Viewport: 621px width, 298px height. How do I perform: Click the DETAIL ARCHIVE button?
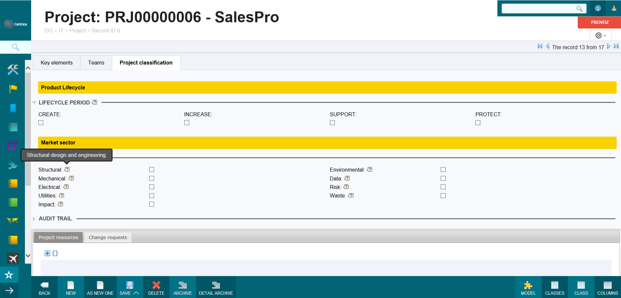216,288
